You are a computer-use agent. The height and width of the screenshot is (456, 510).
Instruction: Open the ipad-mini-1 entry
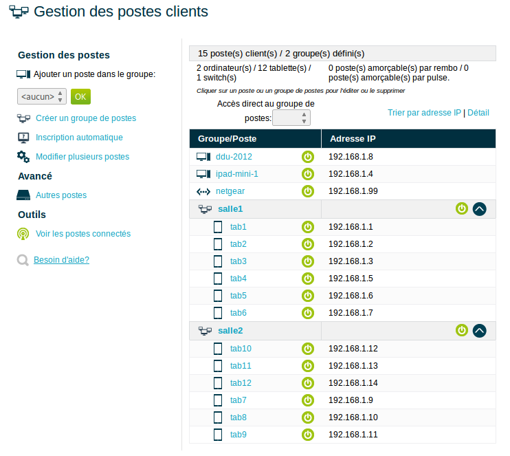point(236,174)
